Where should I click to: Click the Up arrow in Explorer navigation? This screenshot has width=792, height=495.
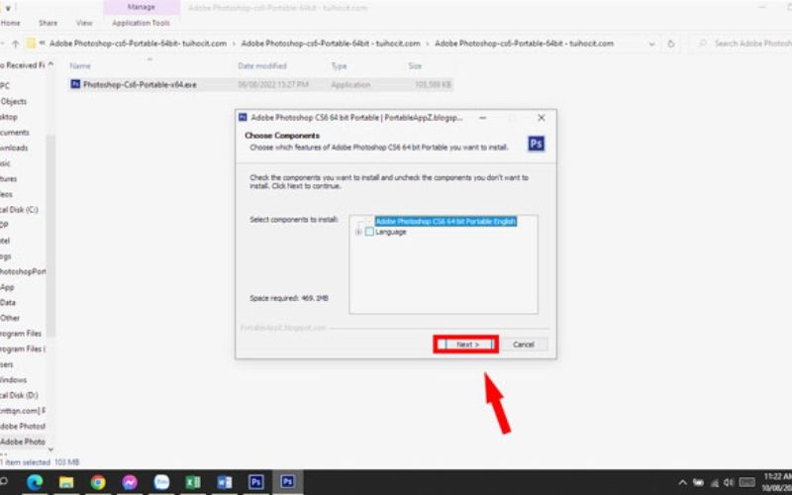[x=16, y=44]
